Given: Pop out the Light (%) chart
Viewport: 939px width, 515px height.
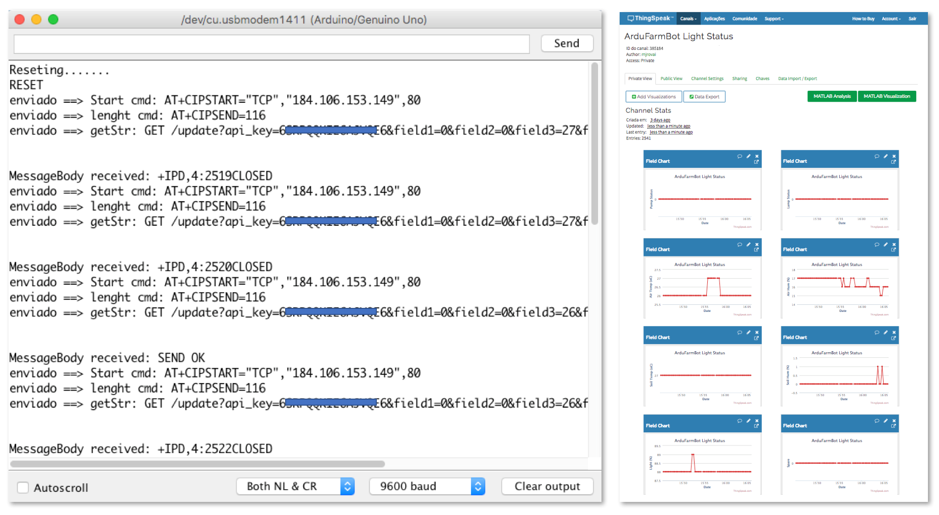Looking at the screenshot, I should [x=756, y=426].
